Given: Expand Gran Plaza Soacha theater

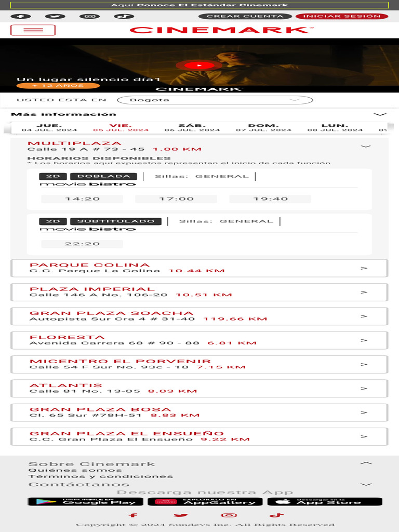Looking at the screenshot, I should (199, 316).
